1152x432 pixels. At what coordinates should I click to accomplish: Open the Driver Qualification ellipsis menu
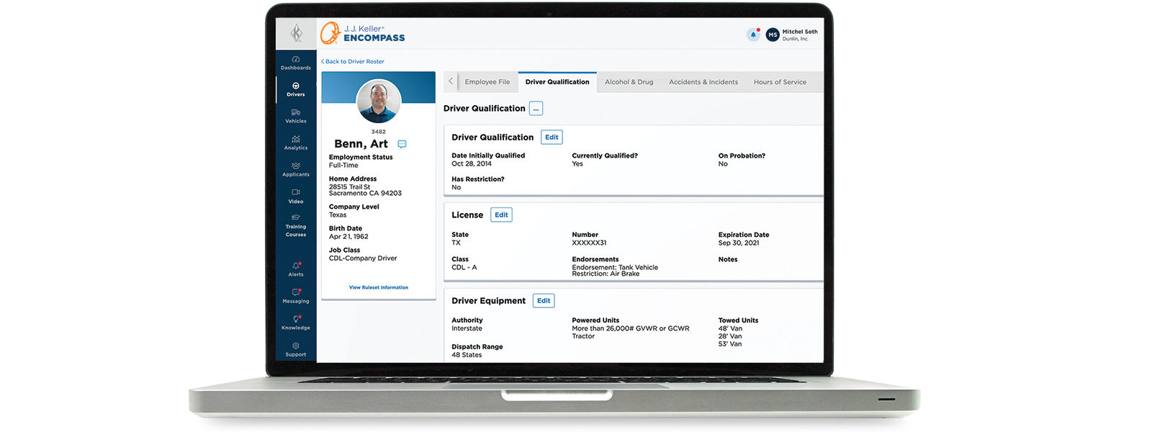click(536, 109)
